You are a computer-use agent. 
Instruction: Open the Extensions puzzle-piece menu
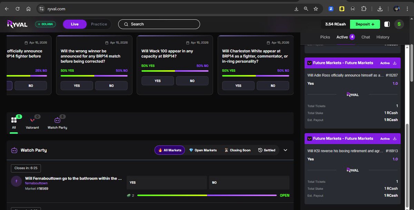pyautogui.click(x=364, y=9)
